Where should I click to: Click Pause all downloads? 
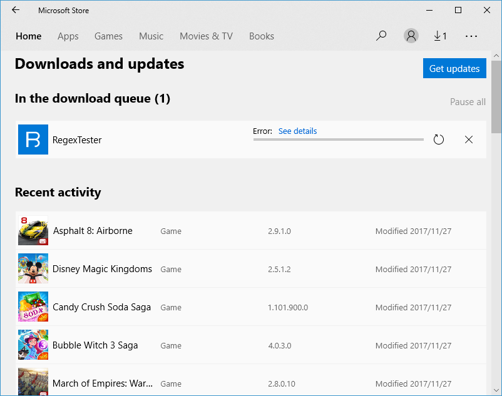[x=468, y=102]
